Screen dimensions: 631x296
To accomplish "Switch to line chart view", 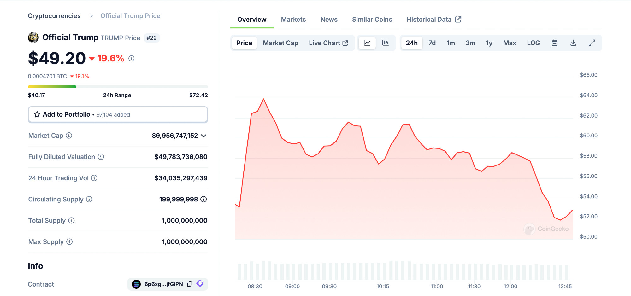I will tap(367, 43).
